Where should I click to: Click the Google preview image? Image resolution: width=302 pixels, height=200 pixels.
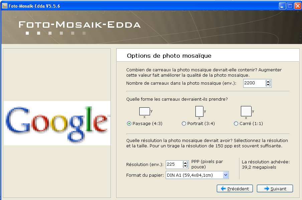pyautogui.click(x=57, y=123)
